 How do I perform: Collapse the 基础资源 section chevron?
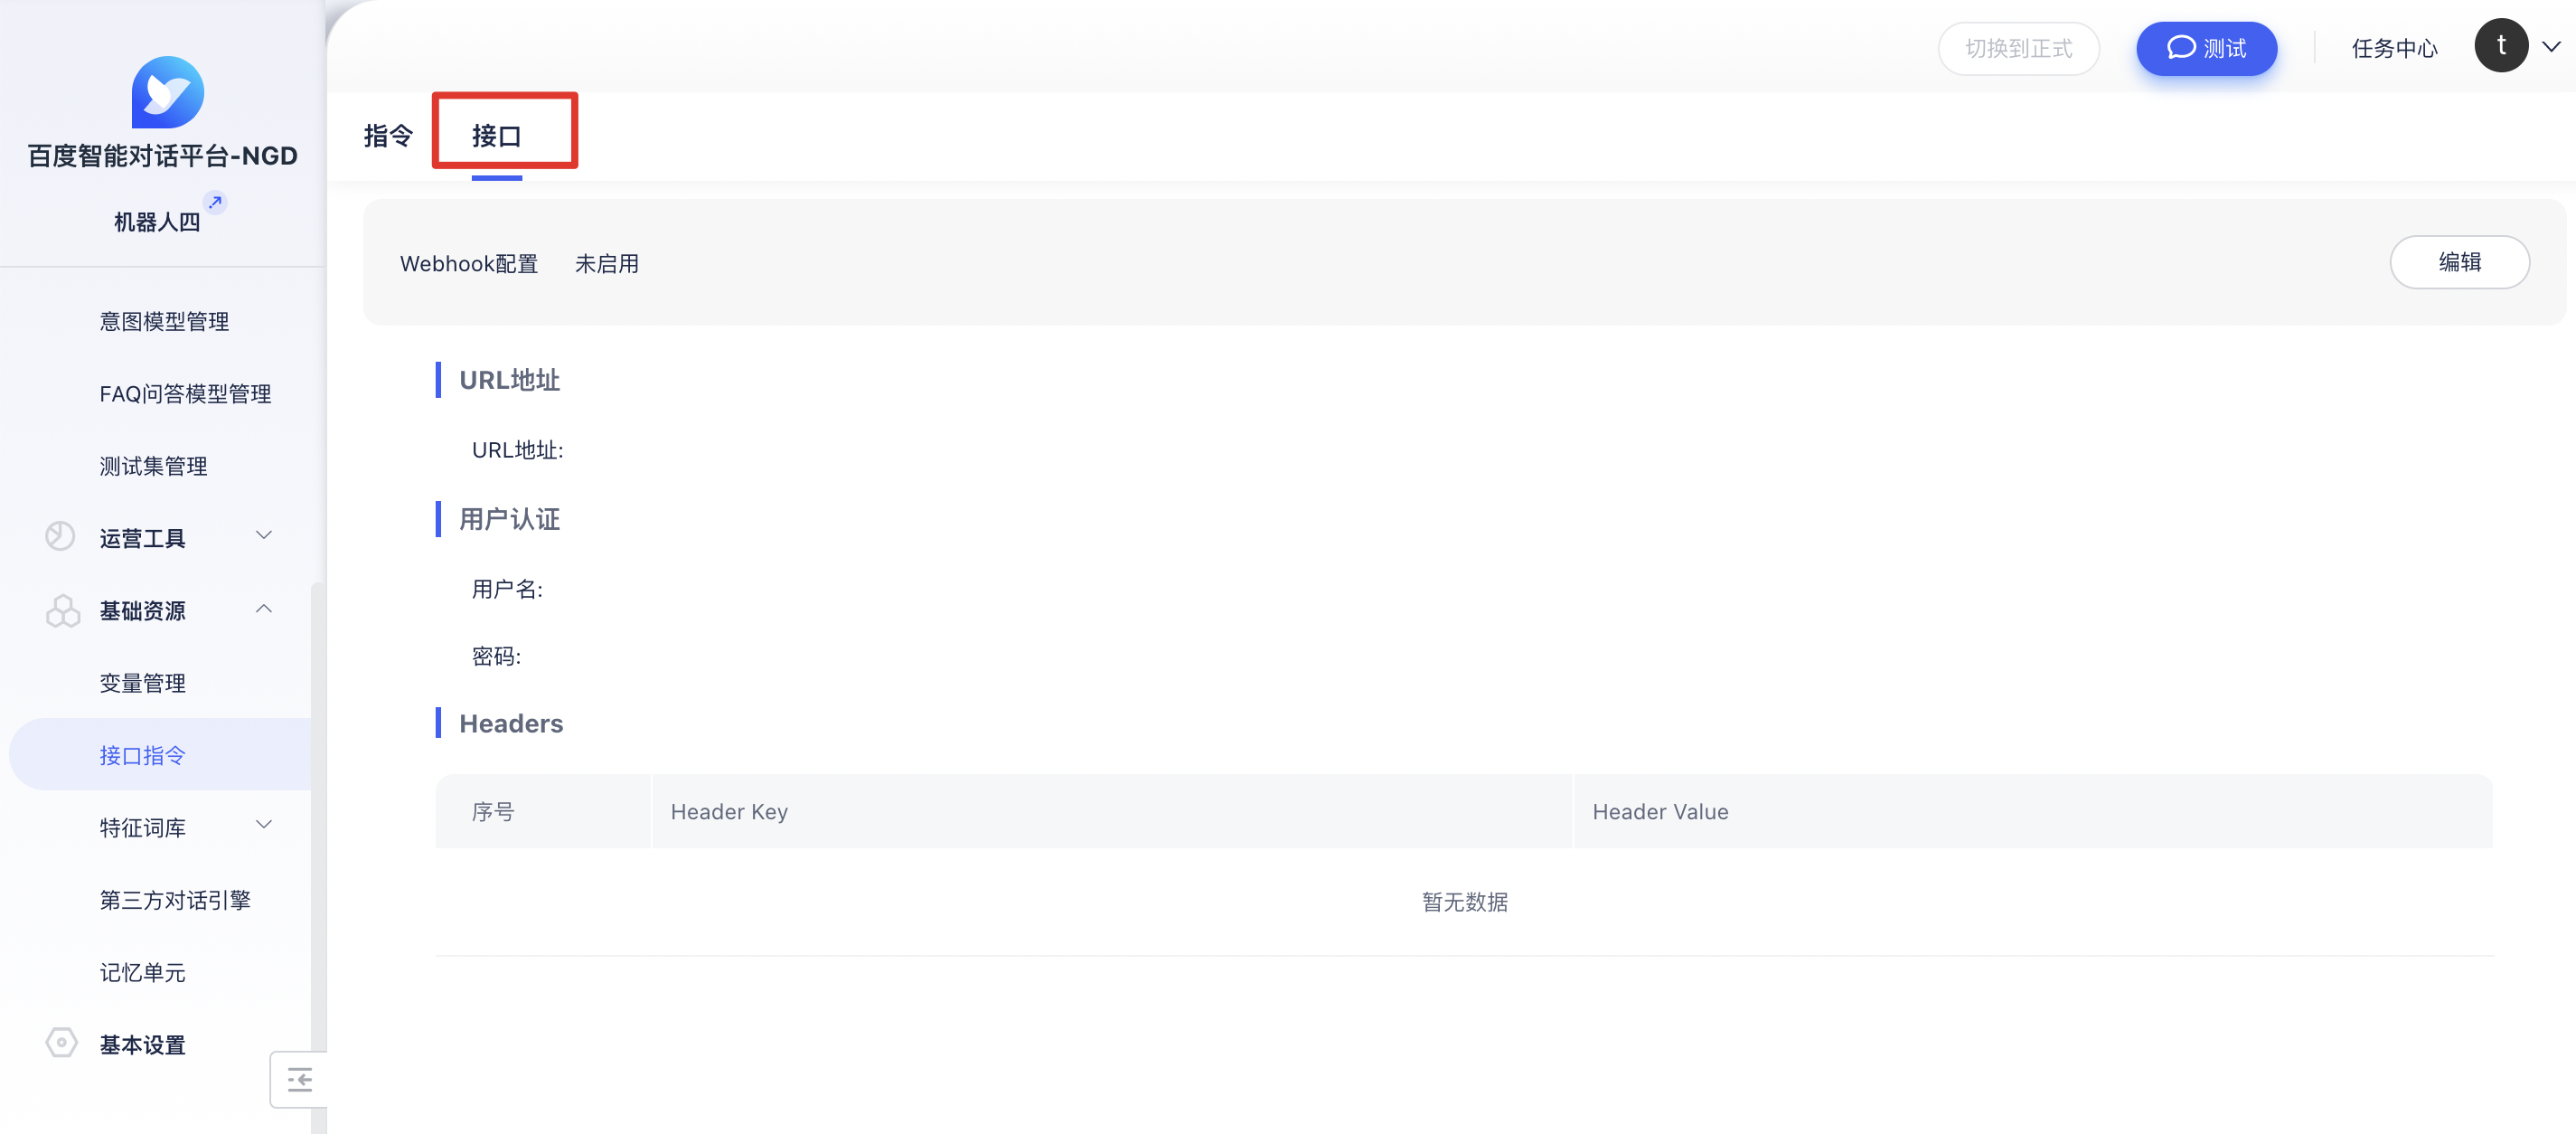[264, 609]
